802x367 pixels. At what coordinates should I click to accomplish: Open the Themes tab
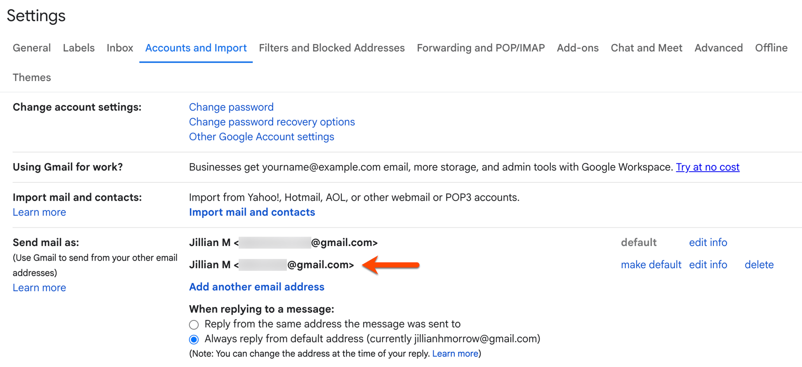(x=31, y=77)
